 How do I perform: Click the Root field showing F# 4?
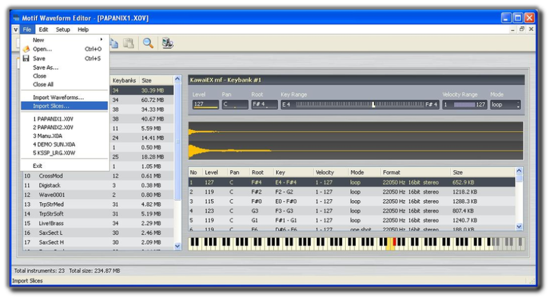[x=265, y=105]
